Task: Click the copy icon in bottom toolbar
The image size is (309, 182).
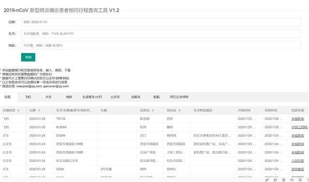Action: pos(275,180)
